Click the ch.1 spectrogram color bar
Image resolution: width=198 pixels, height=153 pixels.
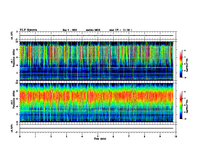[181, 64]
